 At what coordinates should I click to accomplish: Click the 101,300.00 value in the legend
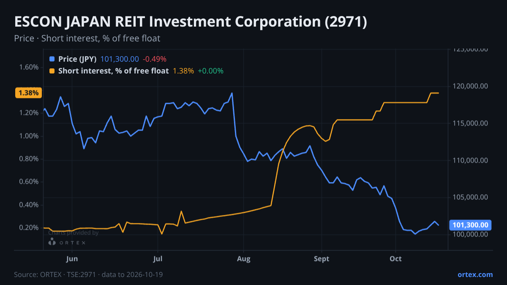[x=120, y=59]
